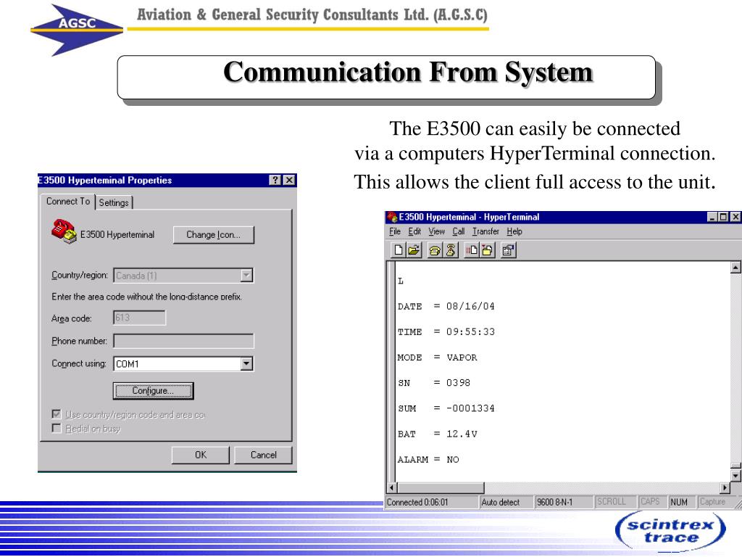Viewport: 742px width, 557px height.
Task: Click the terminal vertical scroll down arrow
Action: coord(735,475)
